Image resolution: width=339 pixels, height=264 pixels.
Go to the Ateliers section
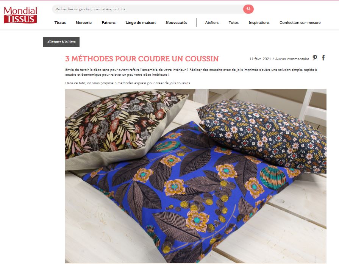click(x=212, y=22)
